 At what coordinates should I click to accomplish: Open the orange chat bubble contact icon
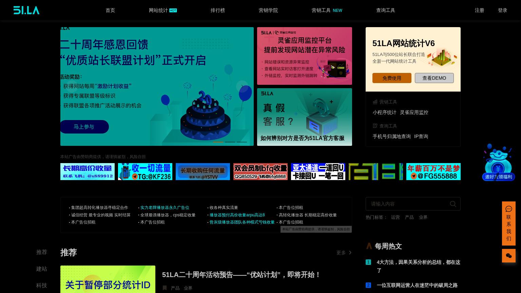(509, 209)
